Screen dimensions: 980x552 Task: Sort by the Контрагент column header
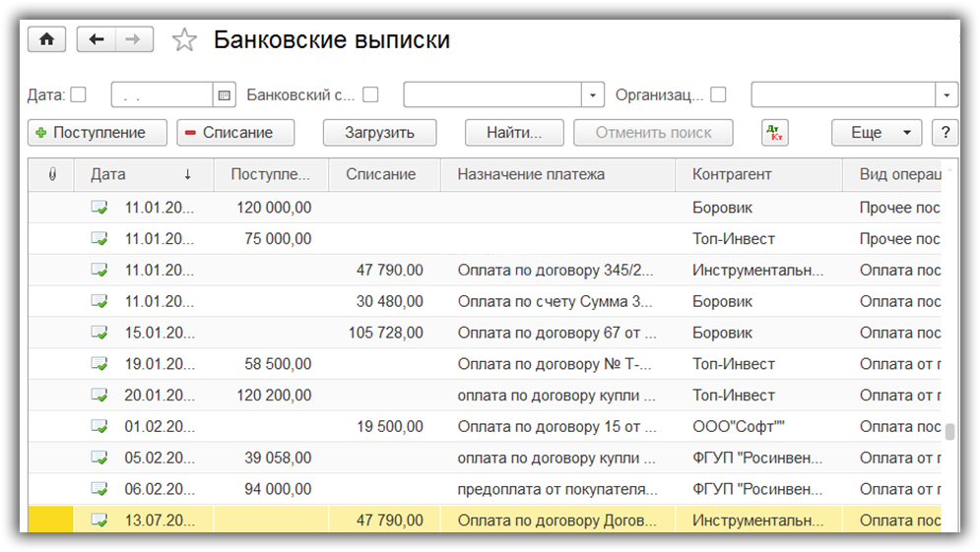point(732,174)
